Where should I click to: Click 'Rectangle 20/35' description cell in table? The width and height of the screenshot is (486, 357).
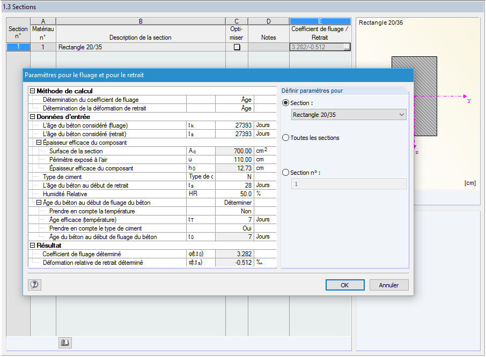(141, 47)
